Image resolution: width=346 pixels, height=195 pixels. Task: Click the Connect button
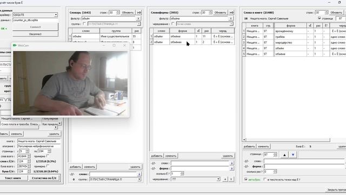[x=35, y=27]
